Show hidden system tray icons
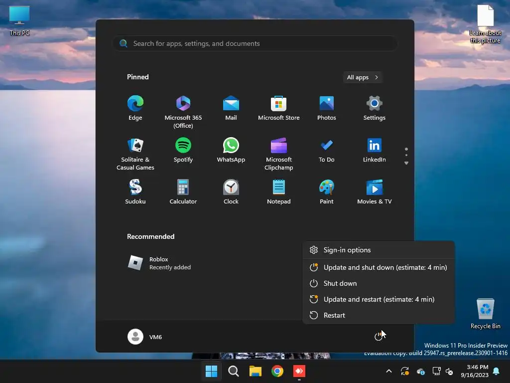510x383 pixels. (389, 371)
